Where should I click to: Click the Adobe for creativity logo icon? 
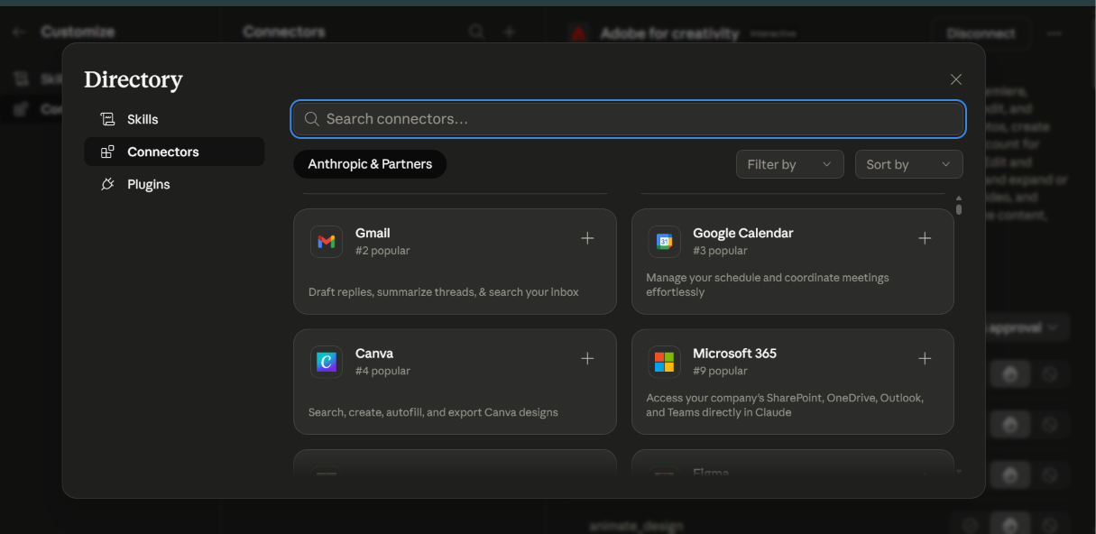578,33
